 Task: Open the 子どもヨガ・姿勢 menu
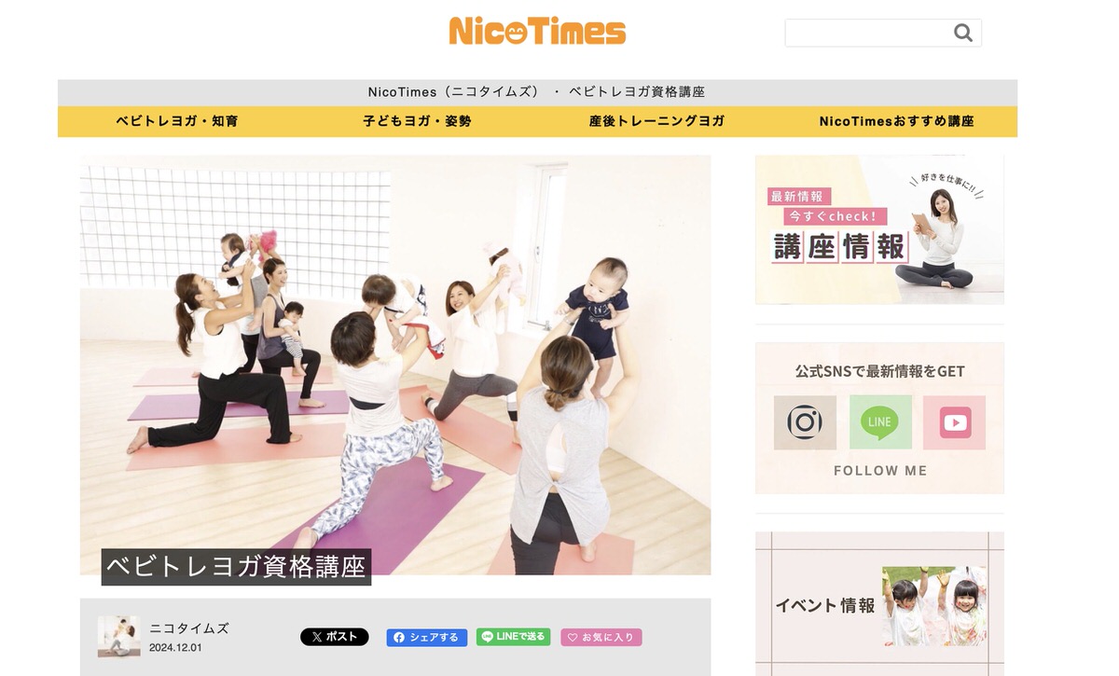point(417,121)
